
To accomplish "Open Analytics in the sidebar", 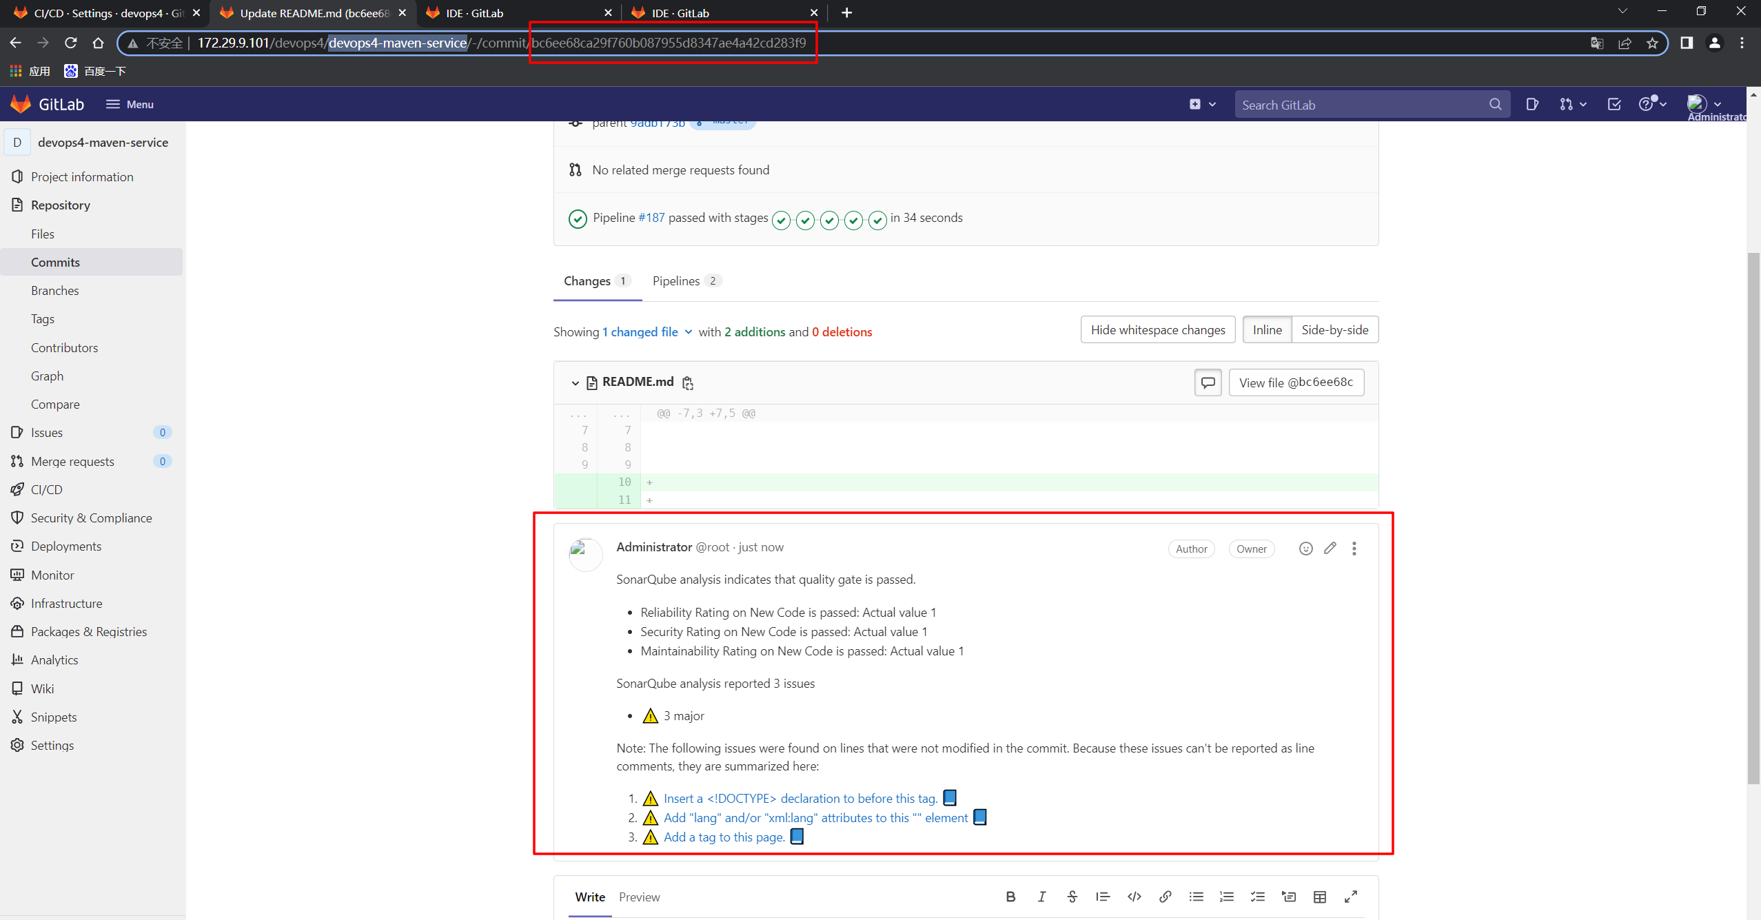I will point(54,660).
